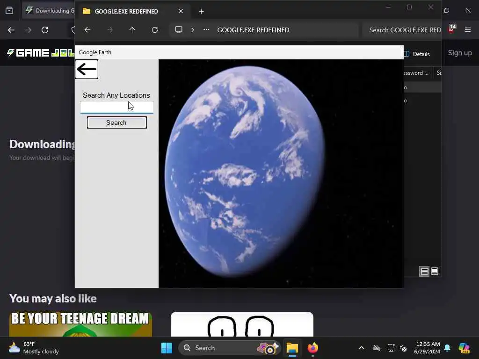Launch Copilot from the taskbar
The image size is (479, 359).
point(464,348)
